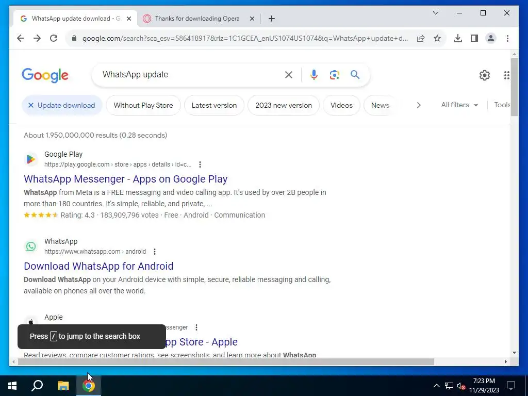The image size is (528, 396).
Task: Open more options for Apple result
Action: 196,327
